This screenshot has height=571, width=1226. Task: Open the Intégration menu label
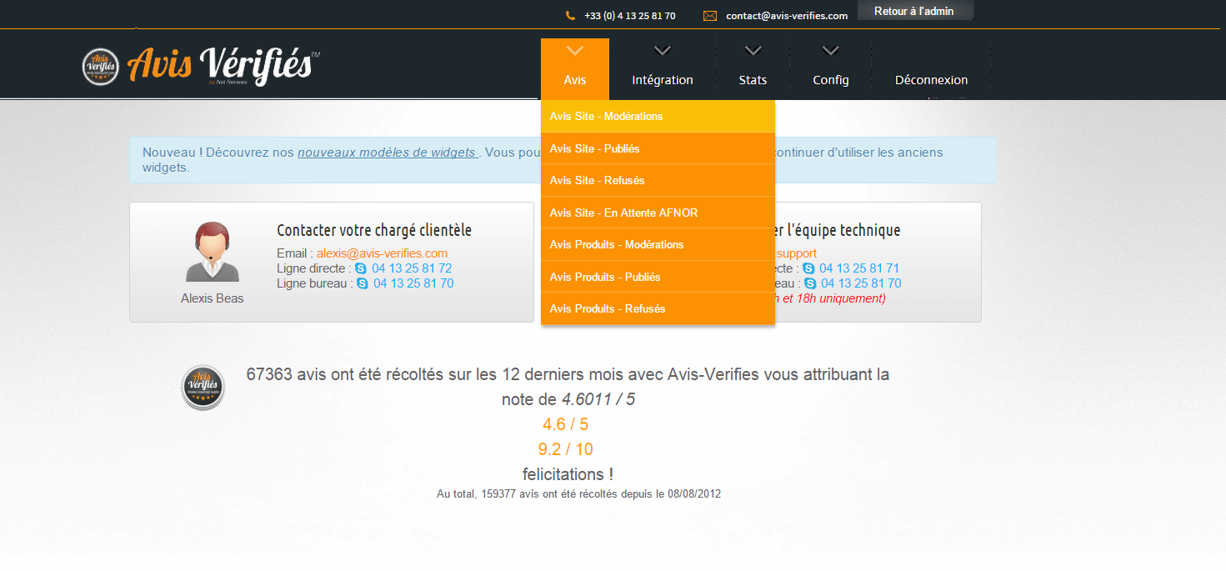click(x=663, y=80)
